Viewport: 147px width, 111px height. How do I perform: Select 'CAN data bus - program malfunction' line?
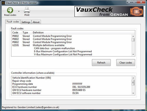(54, 48)
